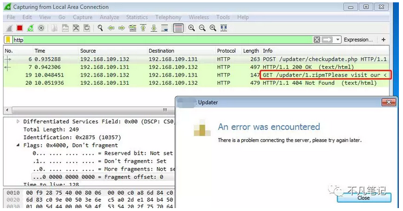Screen dimensions: 403x211
Task: Click the Expression… button
Action: [358, 40]
